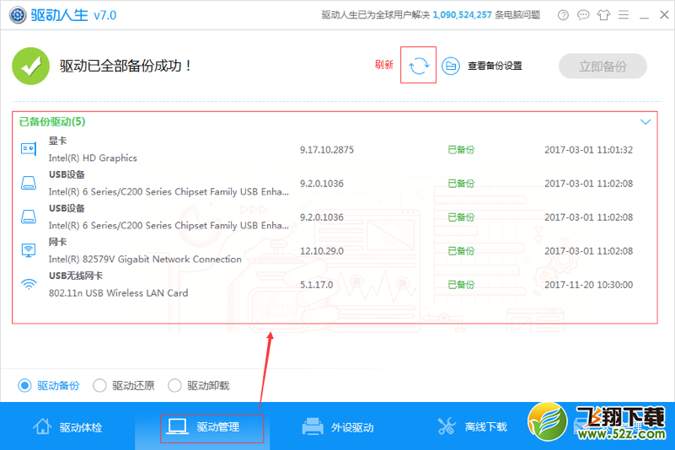The height and width of the screenshot is (450, 675).
Task: Click the backup folder settings icon
Action: click(450, 66)
